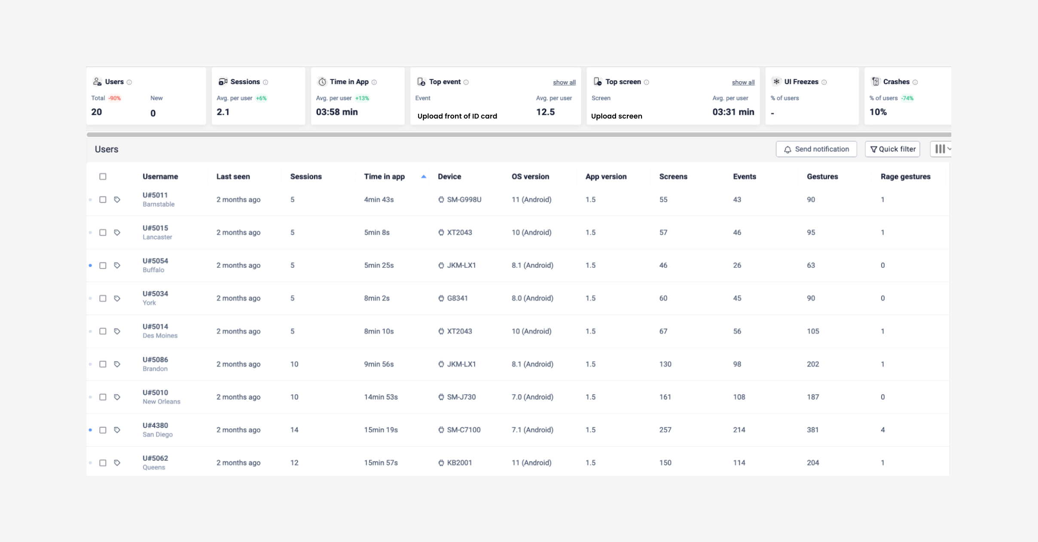
Task: Click the Crashes card icon
Action: coord(876,81)
